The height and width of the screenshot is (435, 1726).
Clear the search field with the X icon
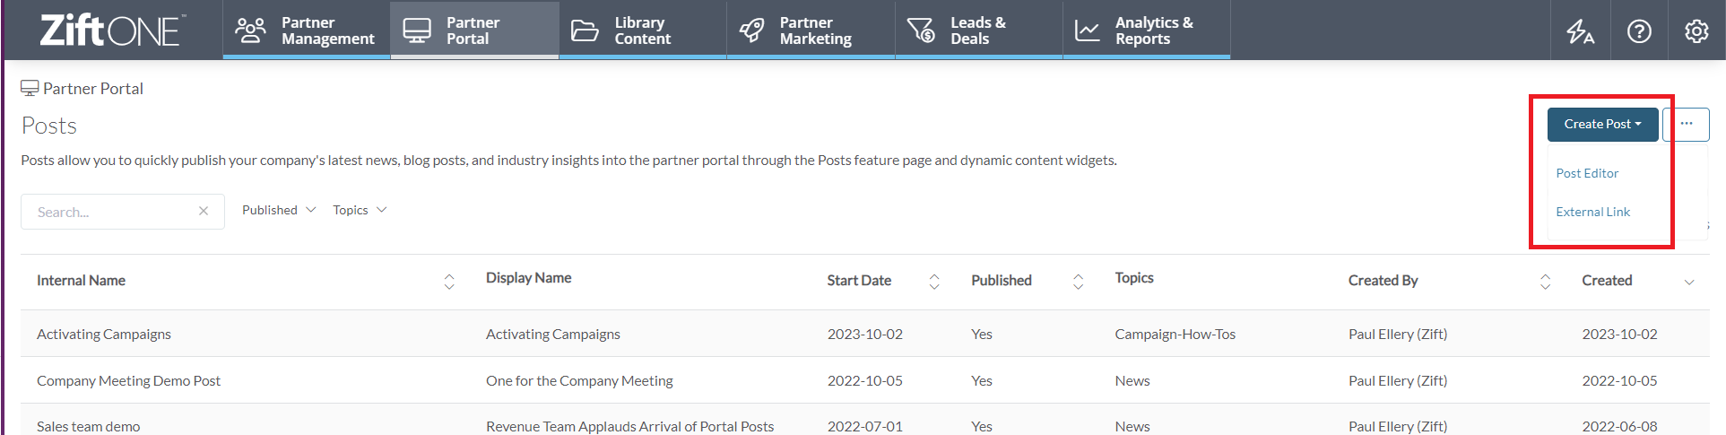[x=204, y=211]
